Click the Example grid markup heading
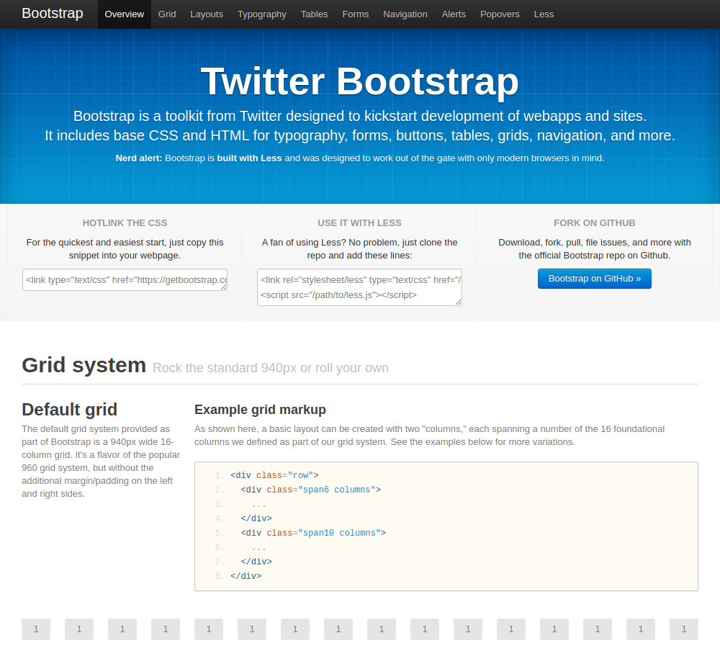720x648 pixels. 260,409
